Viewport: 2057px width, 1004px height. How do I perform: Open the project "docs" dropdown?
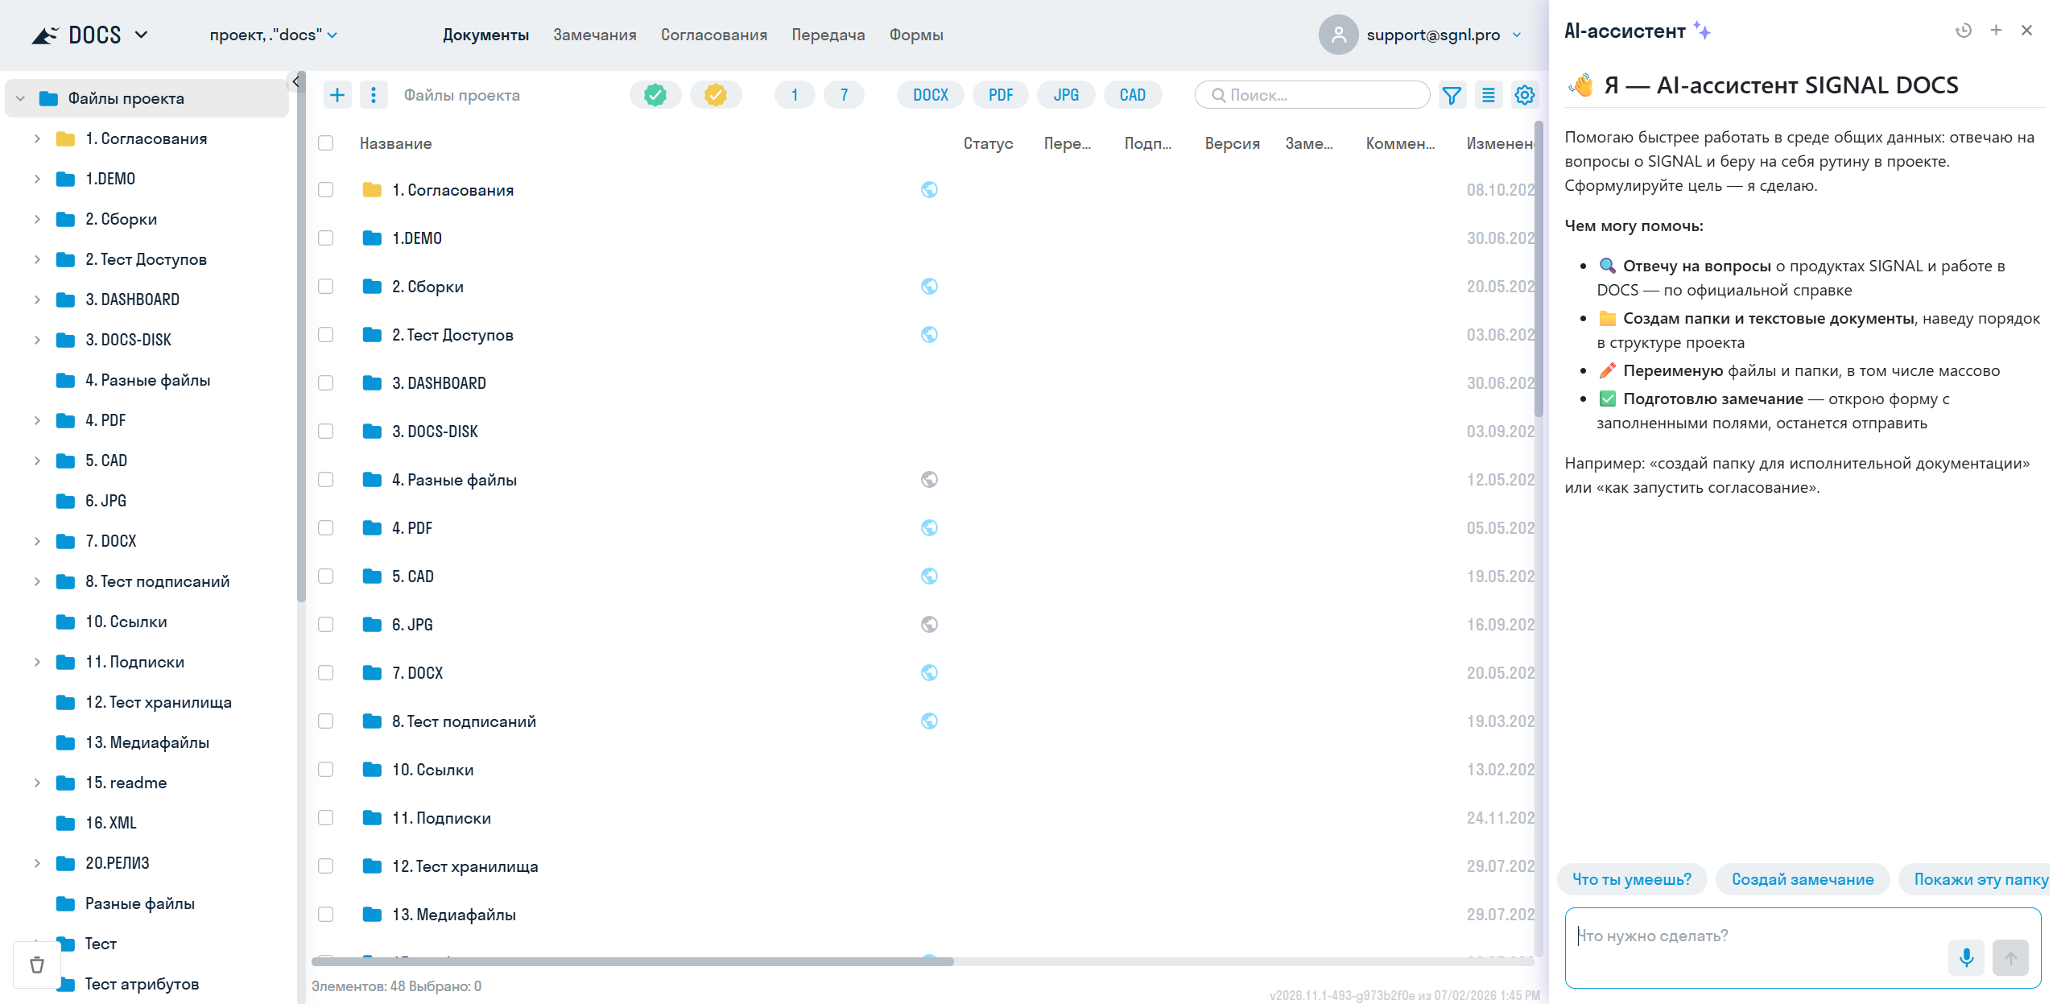pos(274,35)
